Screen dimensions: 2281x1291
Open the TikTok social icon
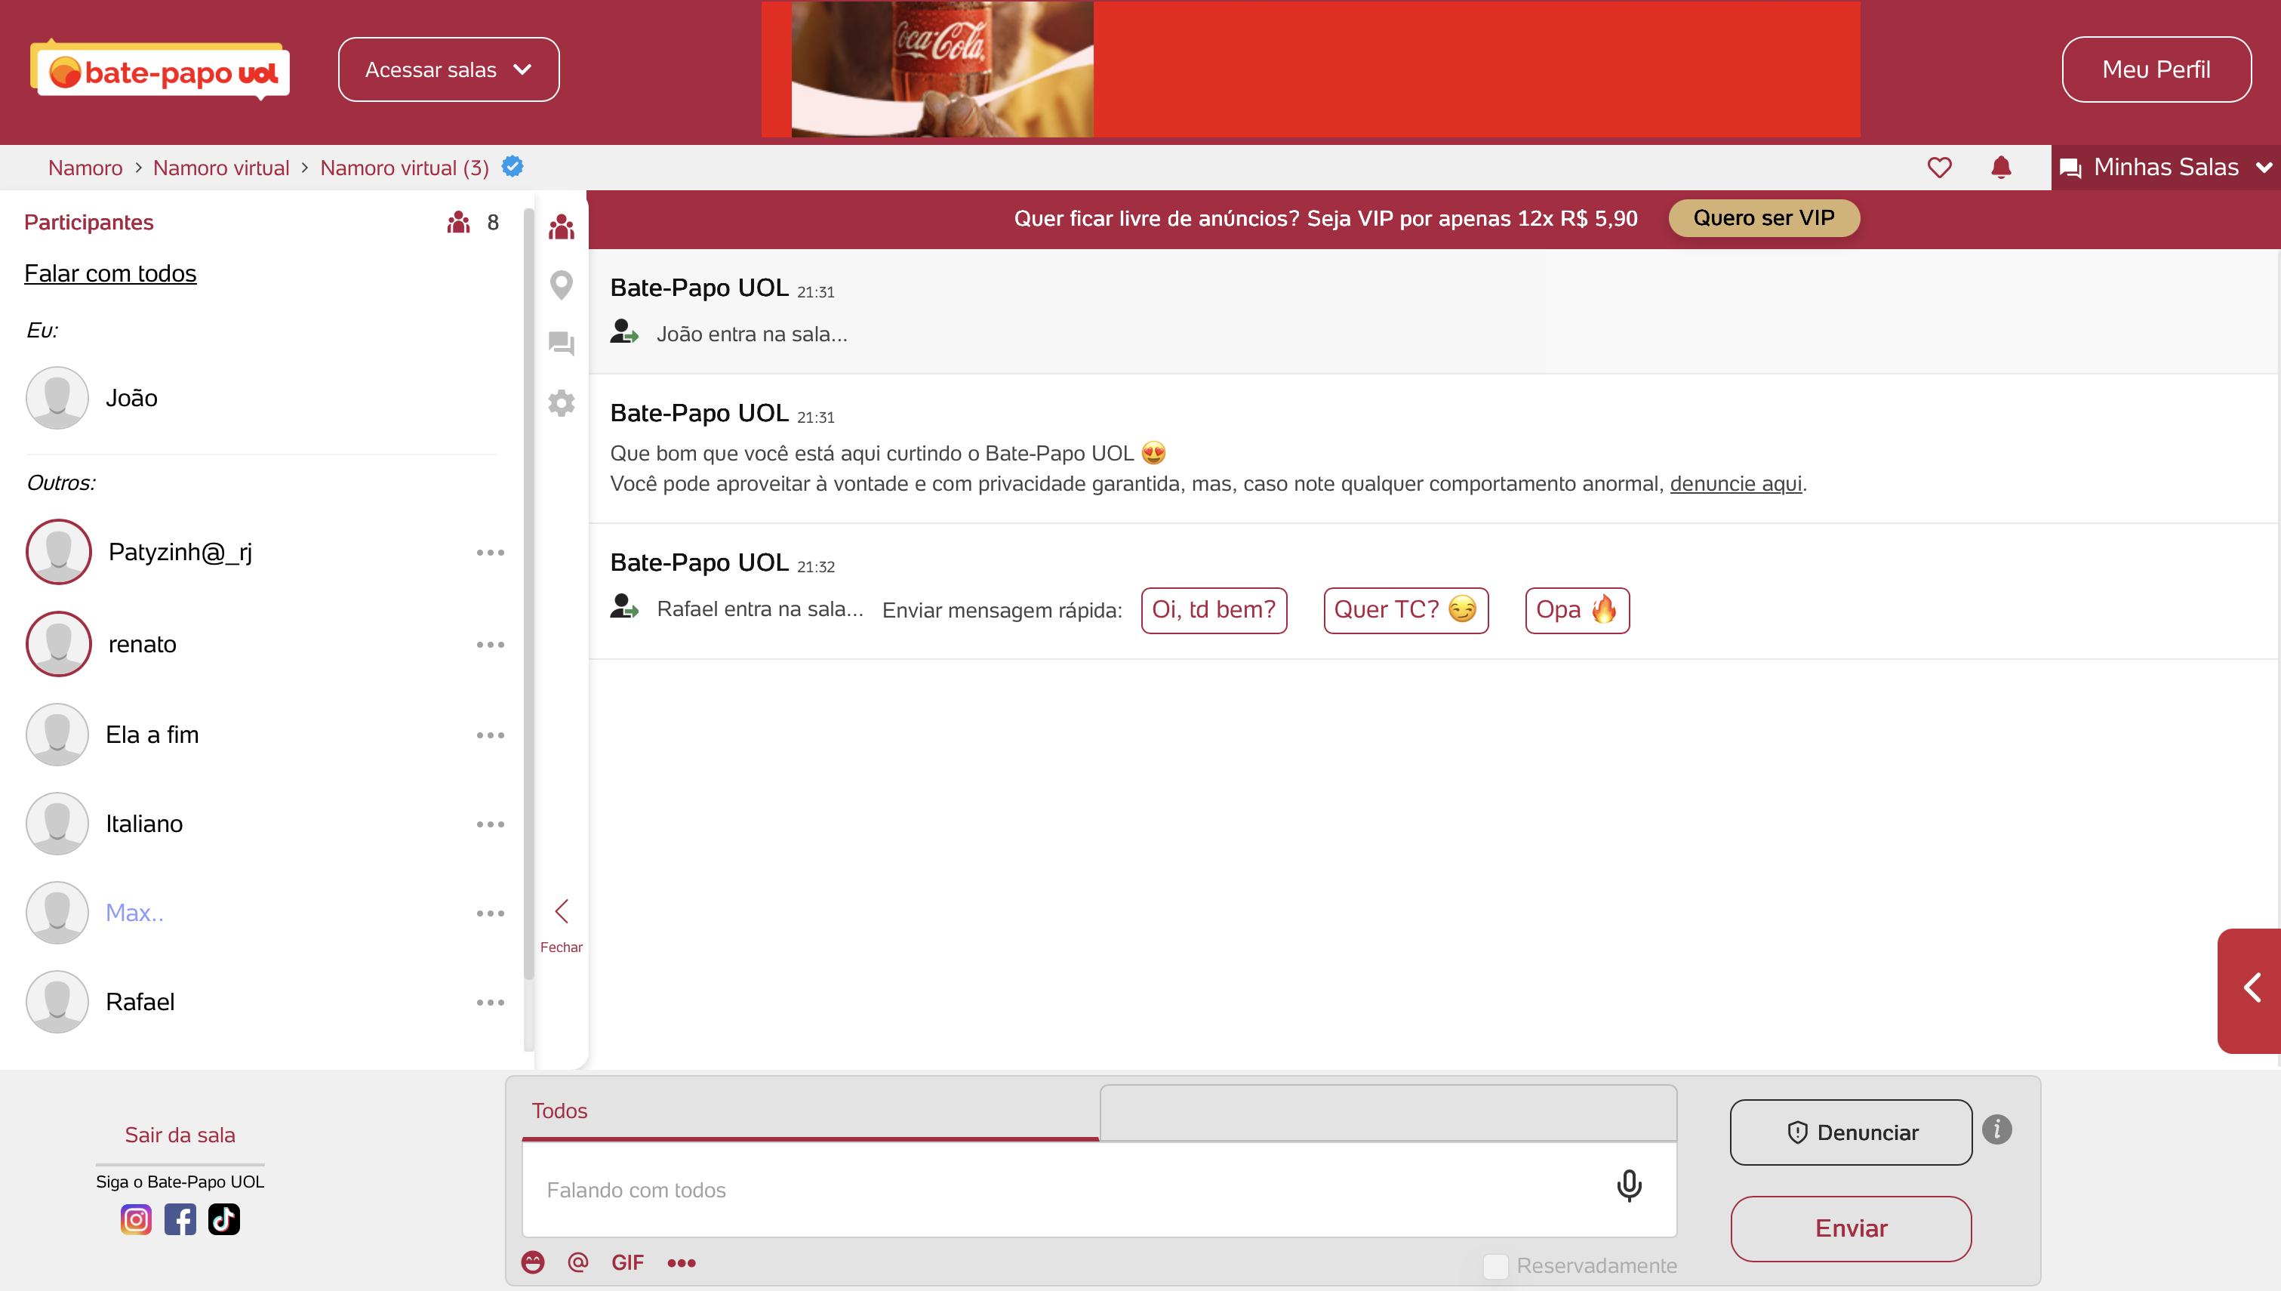[x=223, y=1219]
